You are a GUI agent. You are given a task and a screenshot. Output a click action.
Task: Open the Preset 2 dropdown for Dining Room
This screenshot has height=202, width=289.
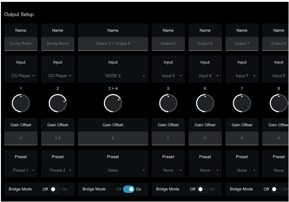pyautogui.click(x=58, y=170)
